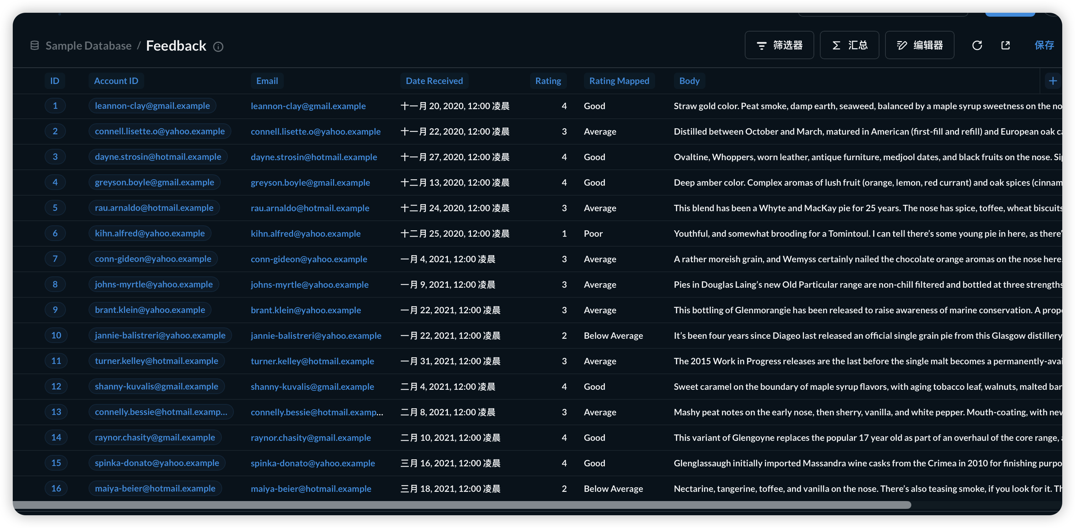Click Email cell johns-myrtle@yahoo.example
1075x528 pixels.
[x=310, y=285]
